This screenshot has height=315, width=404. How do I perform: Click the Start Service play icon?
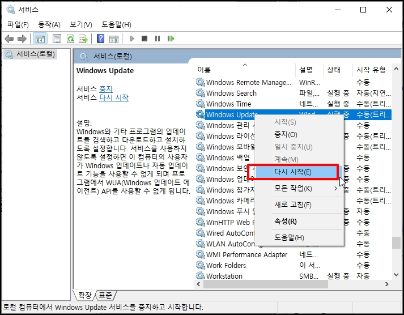(132, 39)
